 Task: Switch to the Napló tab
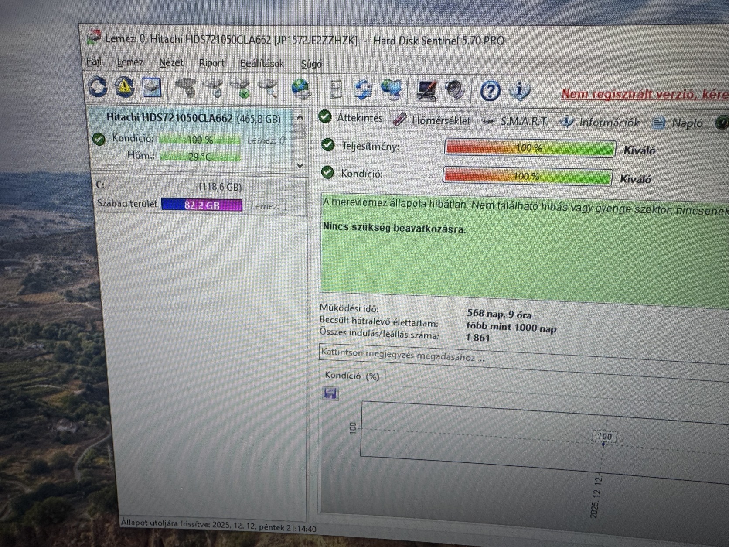(x=678, y=123)
